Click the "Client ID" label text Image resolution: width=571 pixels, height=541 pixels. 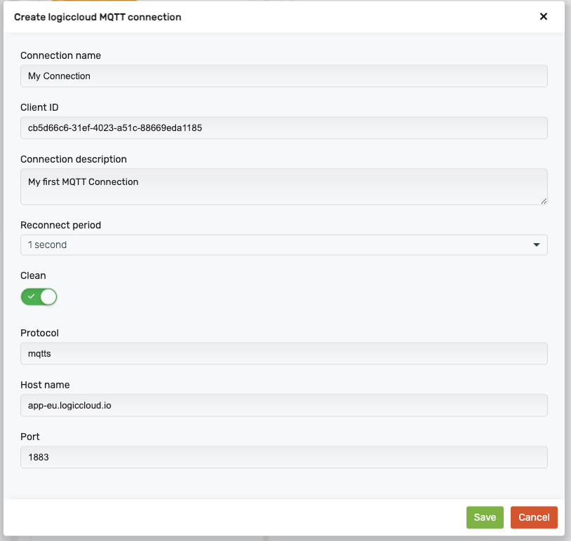pyautogui.click(x=39, y=107)
